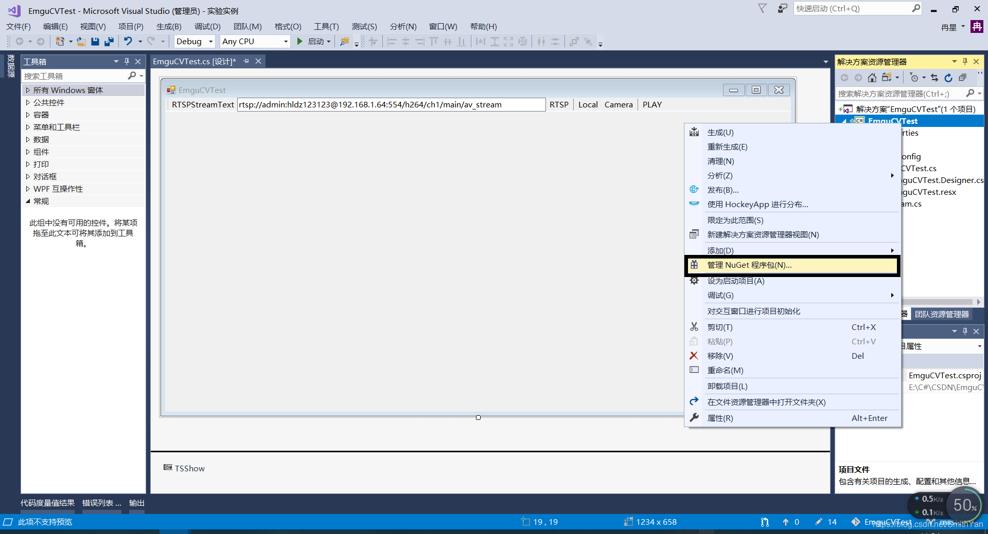Click the Solution Explorer horizontal scrollbar
The width and height of the screenshot is (988, 534).
pyautogui.click(x=937, y=302)
